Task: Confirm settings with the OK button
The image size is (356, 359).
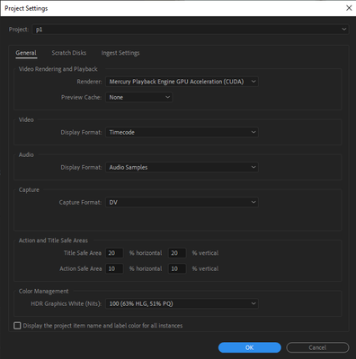Action: 250,347
